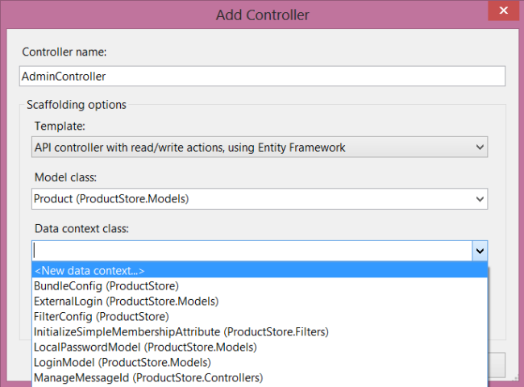This screenshot has width=524, height=387.
Task: Choose InitializeSimpleMembershipAttribute list item
Action: point(181,331)
